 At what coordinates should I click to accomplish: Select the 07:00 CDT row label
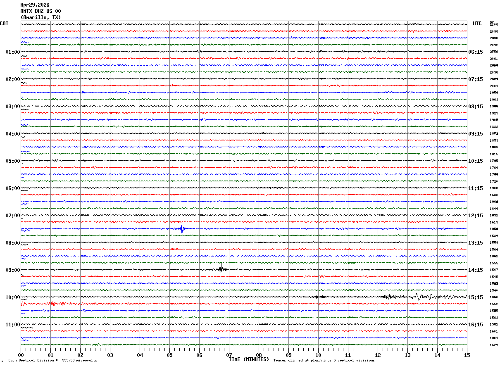click(12, 216)
